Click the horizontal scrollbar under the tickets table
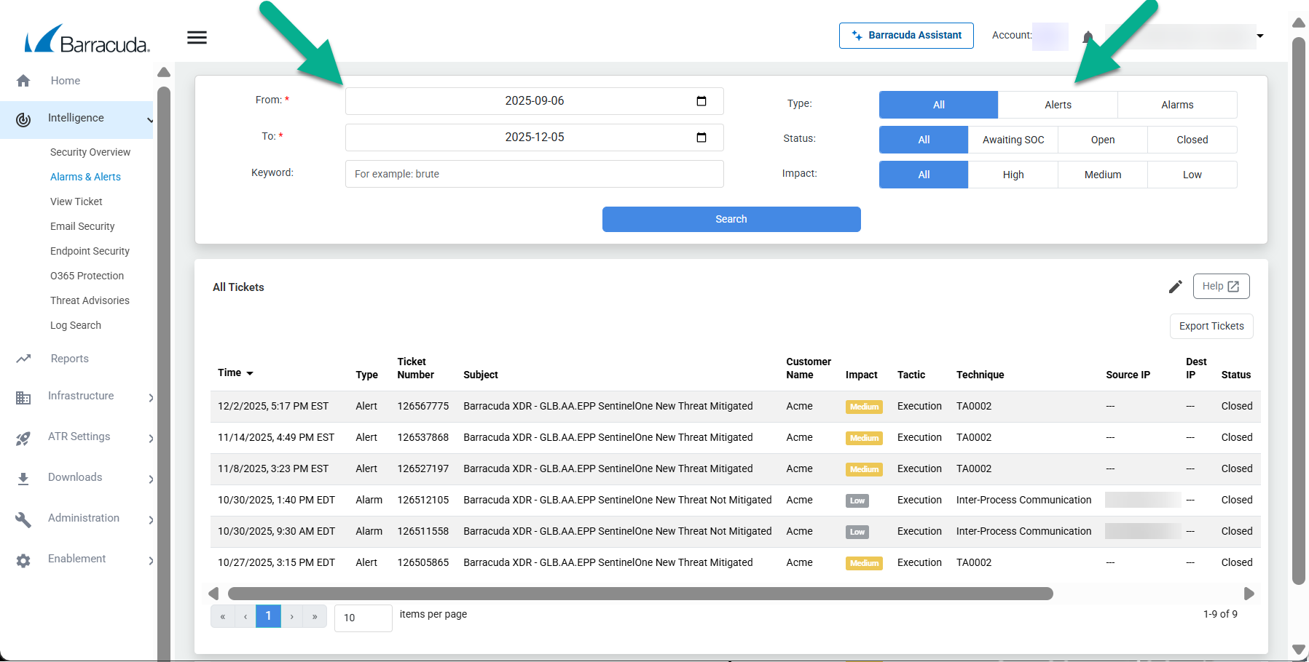 tap(640, 594)
